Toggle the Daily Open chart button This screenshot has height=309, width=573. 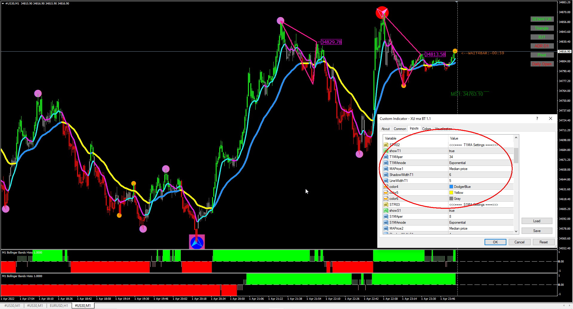point(542,64)
